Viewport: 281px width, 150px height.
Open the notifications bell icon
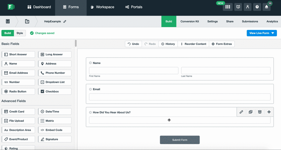[266, 7]
